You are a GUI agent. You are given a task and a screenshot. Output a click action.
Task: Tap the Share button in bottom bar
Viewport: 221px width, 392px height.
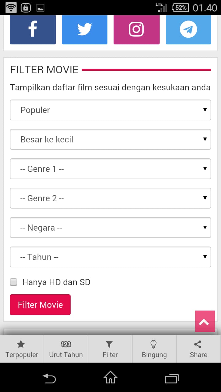pos(199,349)
